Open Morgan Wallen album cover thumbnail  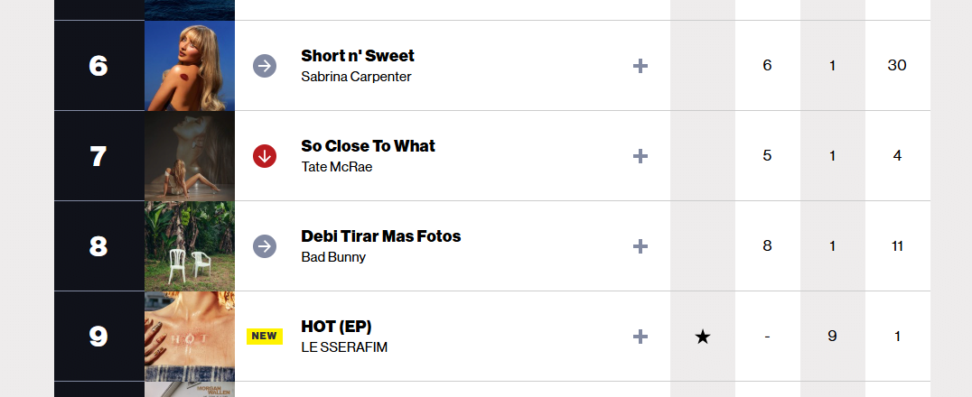coord(190,390)
